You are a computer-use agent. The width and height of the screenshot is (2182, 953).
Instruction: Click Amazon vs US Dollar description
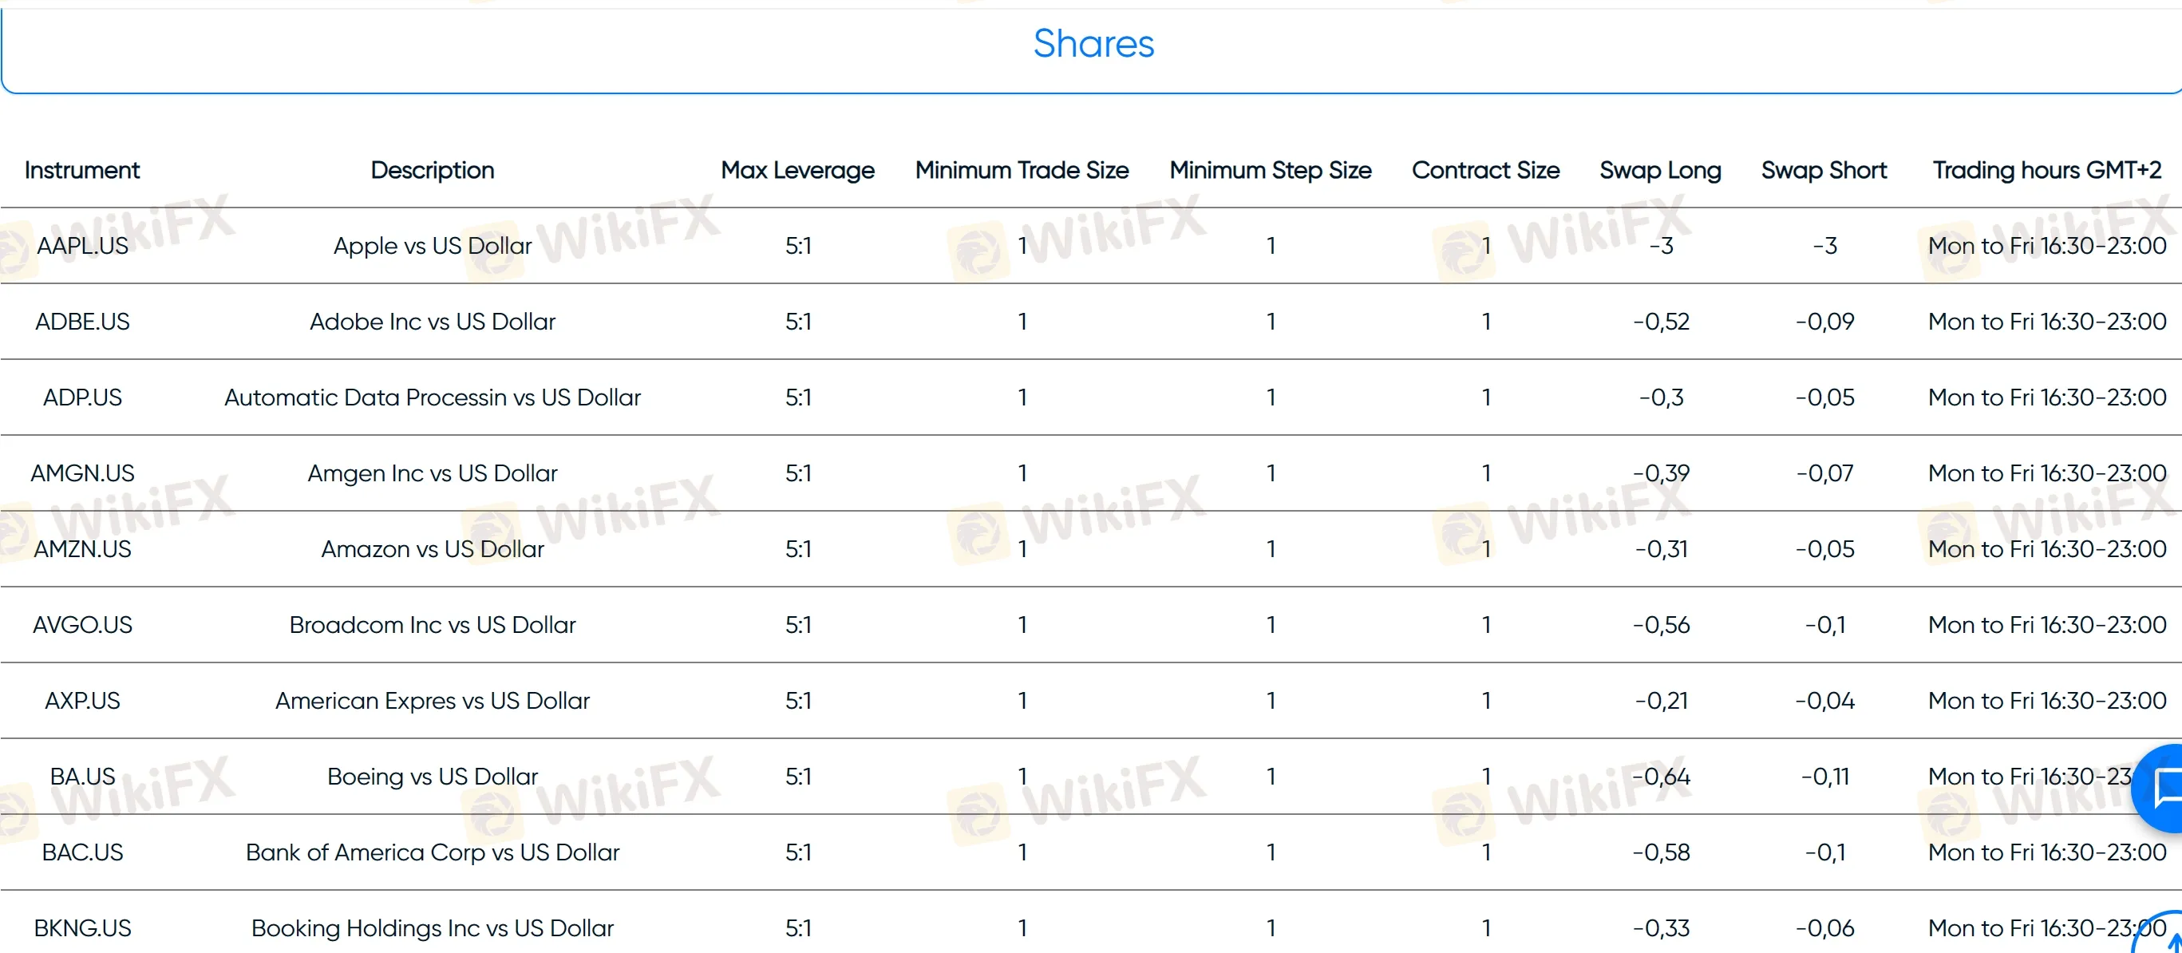(x=432, y=549)
